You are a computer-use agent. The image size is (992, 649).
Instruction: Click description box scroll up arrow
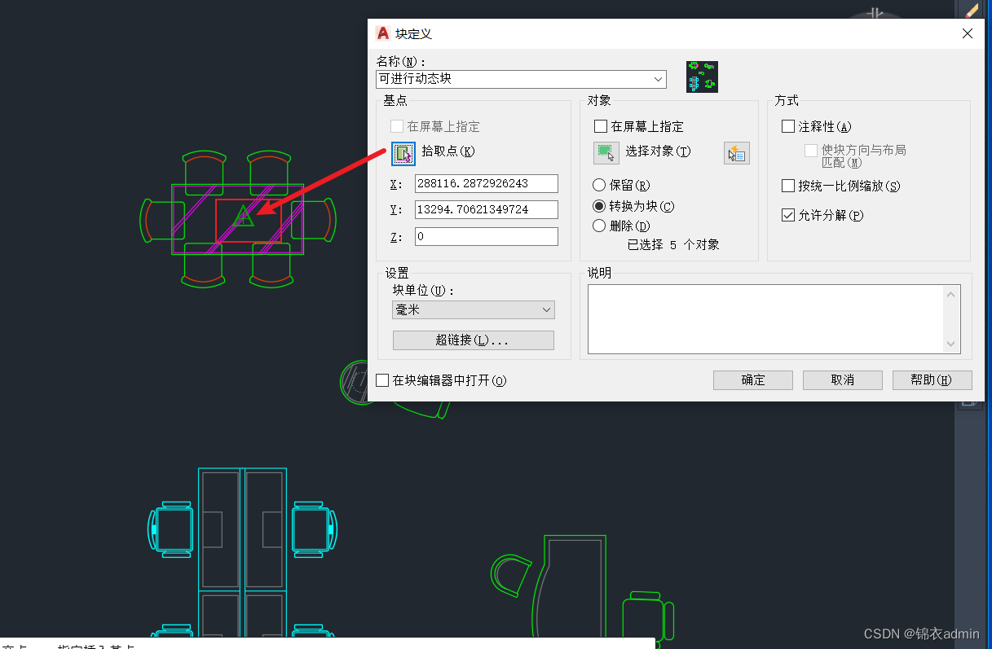(x=951, y=294)
